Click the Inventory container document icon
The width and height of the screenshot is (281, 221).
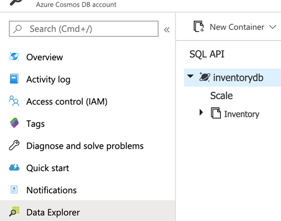[216, 113]
